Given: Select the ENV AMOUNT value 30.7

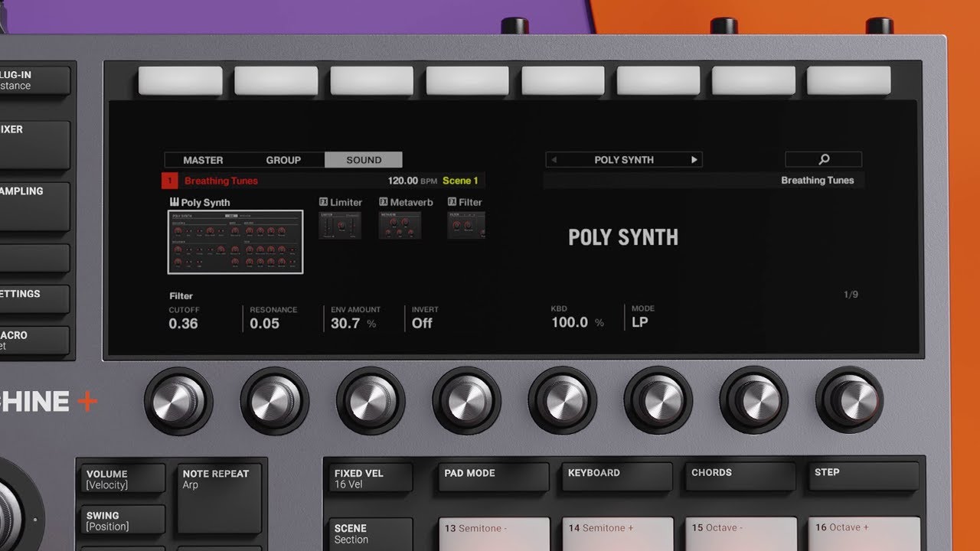Looking at the screenshot, I should tap(345, 324).
